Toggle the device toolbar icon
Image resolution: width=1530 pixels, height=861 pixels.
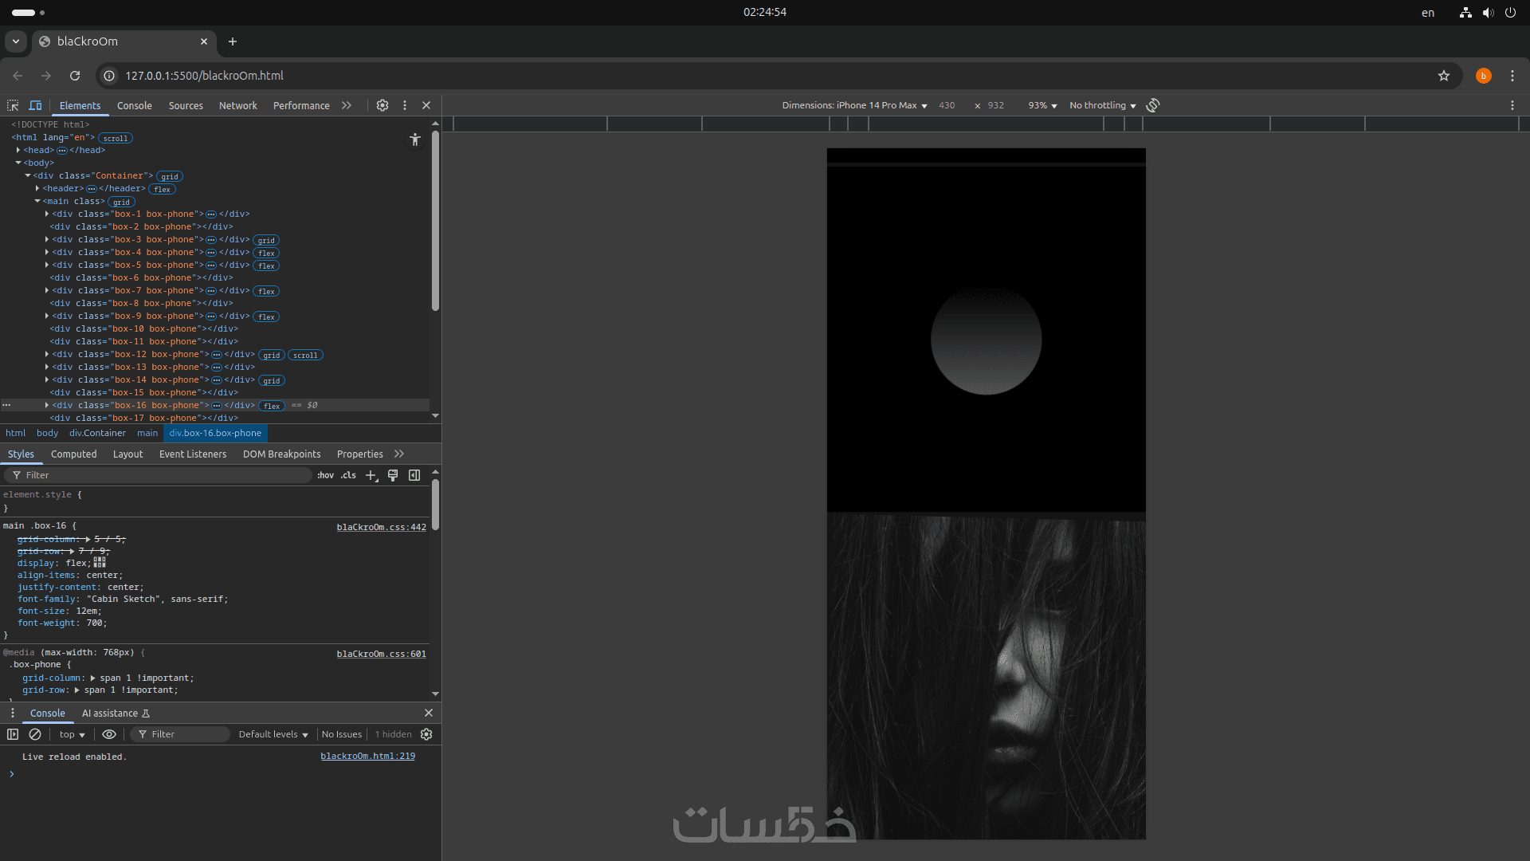(x=35, y=105)
